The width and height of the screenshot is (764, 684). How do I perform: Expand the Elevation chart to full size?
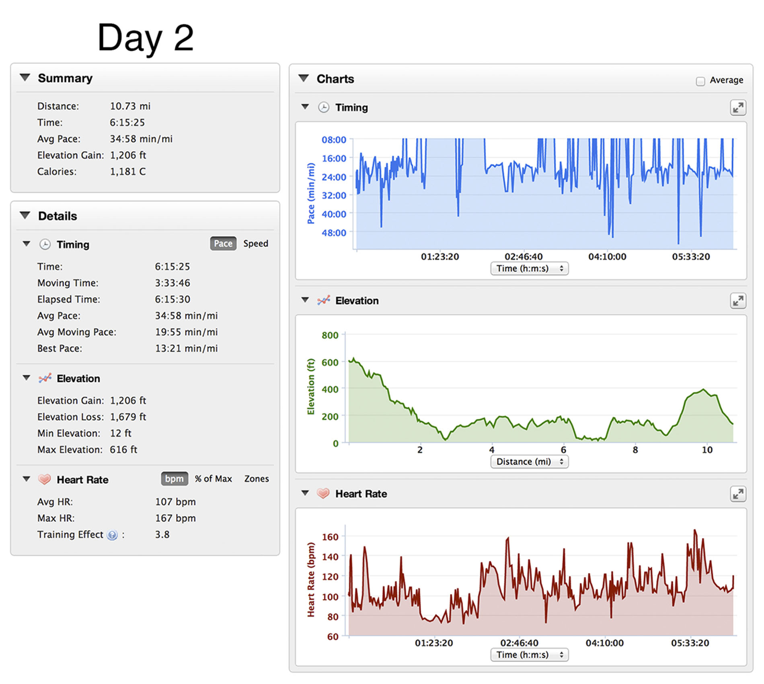(x=738, y=301)
